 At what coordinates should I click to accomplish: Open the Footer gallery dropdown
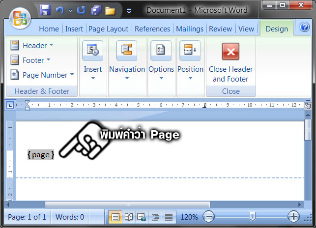[x=30, y=60]
